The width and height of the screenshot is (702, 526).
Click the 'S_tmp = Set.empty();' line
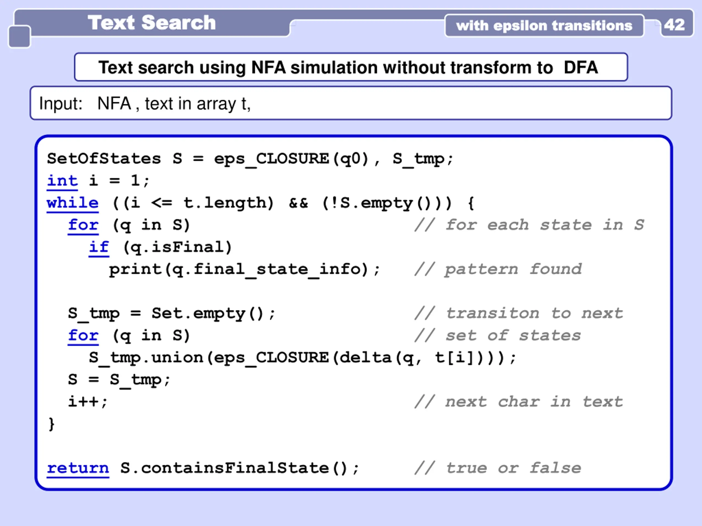[x=172, y=314]
